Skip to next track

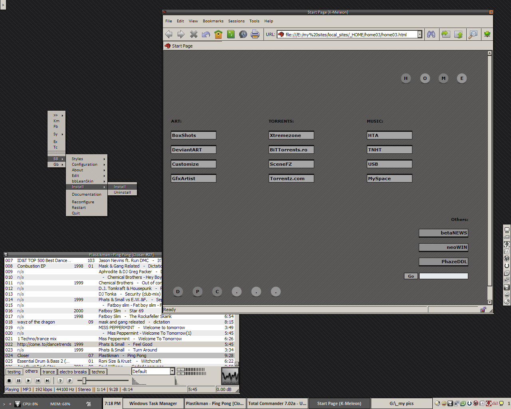(48, 381)
